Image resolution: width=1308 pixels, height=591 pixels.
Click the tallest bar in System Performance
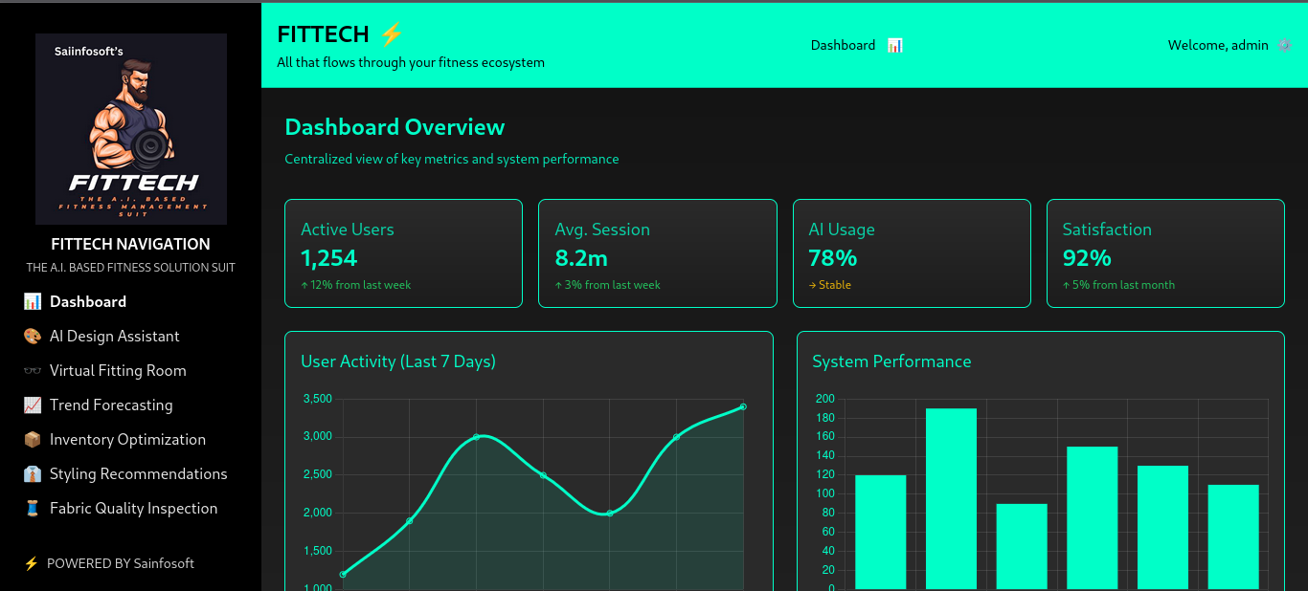click(951, 497)
